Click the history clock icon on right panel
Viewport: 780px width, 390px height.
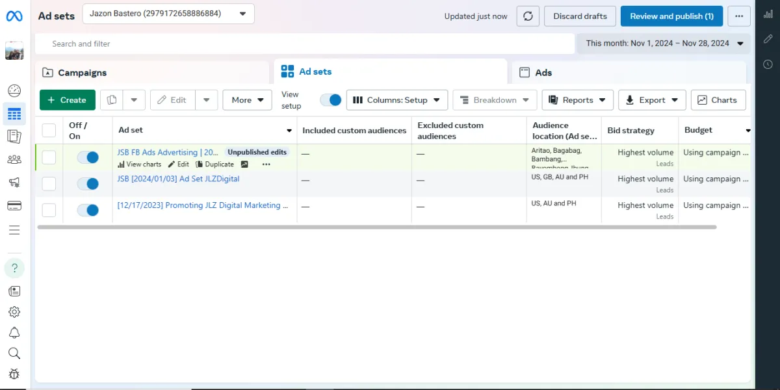point(768,64)
